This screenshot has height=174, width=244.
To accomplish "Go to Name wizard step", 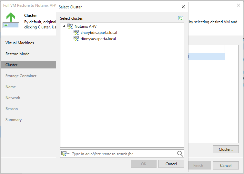I will 11,87.
